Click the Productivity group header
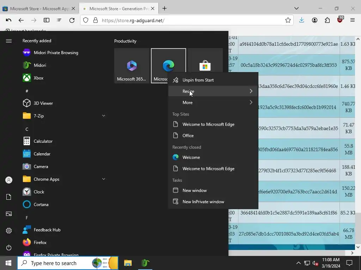The image size is (361, 270). pos(125,41)
